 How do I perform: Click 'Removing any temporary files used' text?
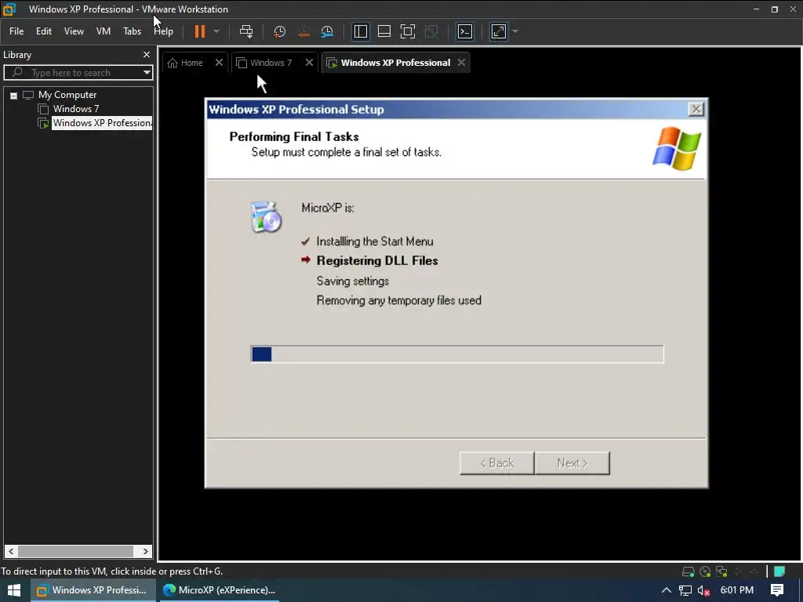click(399, 300)
